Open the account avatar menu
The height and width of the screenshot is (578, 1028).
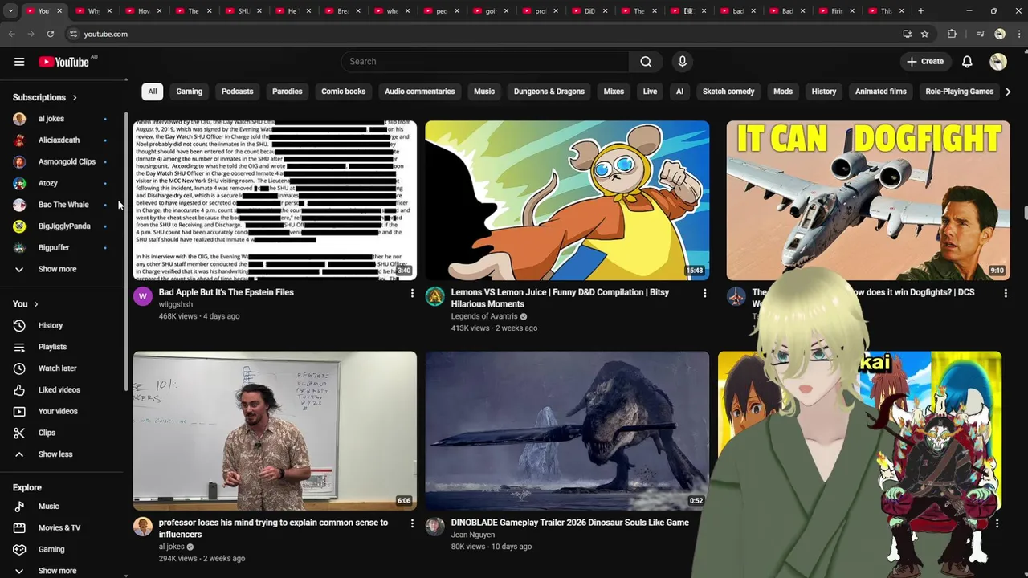point(998,62)
